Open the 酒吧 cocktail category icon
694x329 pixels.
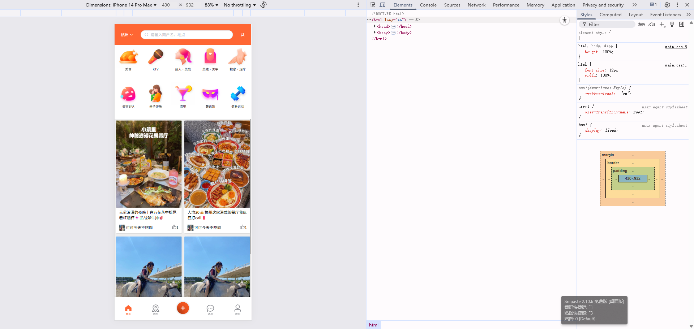(x=183, y=94)
